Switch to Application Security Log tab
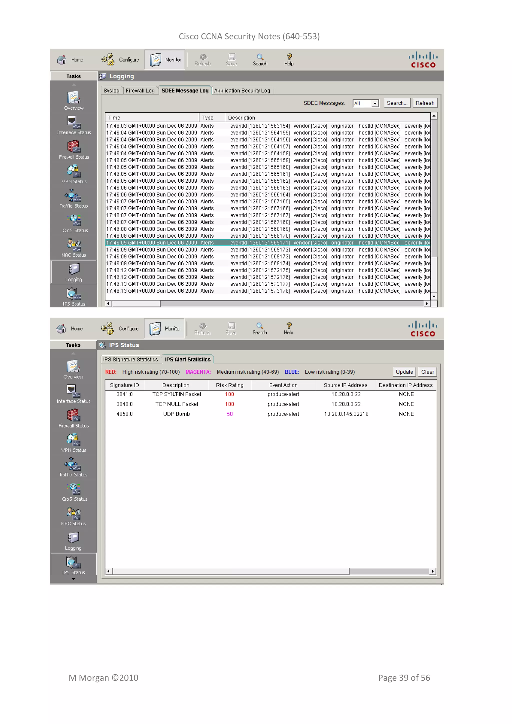This screenshot has height=724, width=512. 242,91
